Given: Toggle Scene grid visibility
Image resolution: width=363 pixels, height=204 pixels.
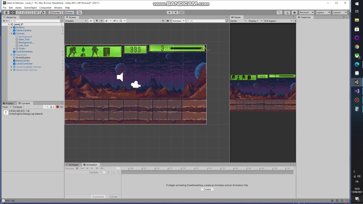Looking at the screenshot, I should coord(121,21).
